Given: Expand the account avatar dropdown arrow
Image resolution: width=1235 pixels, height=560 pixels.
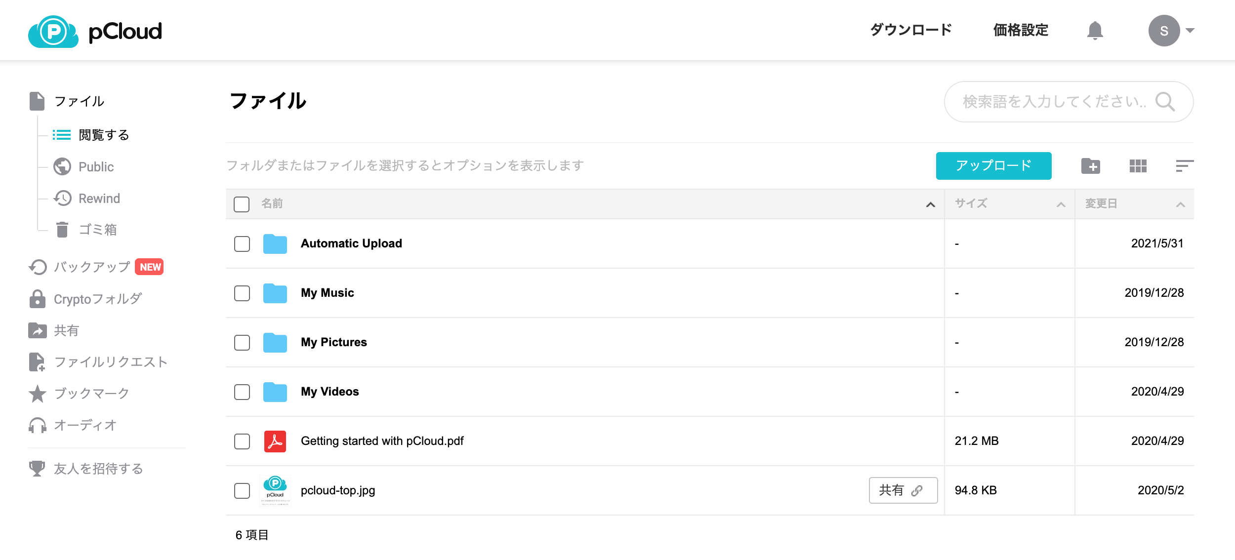Looking at the screenshot, I should coord(1190,31).
